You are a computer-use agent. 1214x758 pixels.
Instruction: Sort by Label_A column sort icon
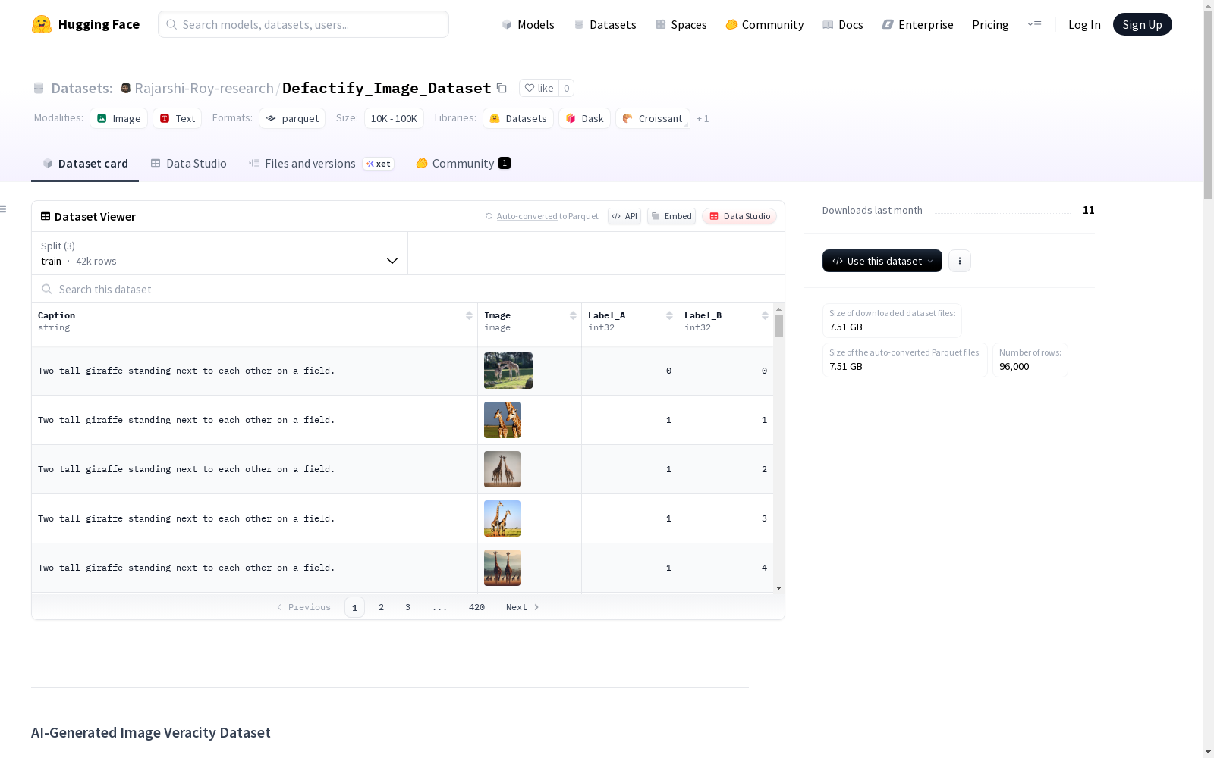669,315
